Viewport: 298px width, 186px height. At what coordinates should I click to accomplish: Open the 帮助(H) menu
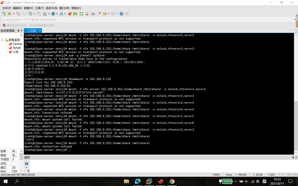(76, 8)
